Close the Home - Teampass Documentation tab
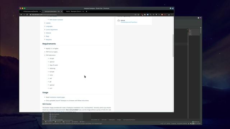Screen dimensions: 230x129 click(x=83, y=11)
